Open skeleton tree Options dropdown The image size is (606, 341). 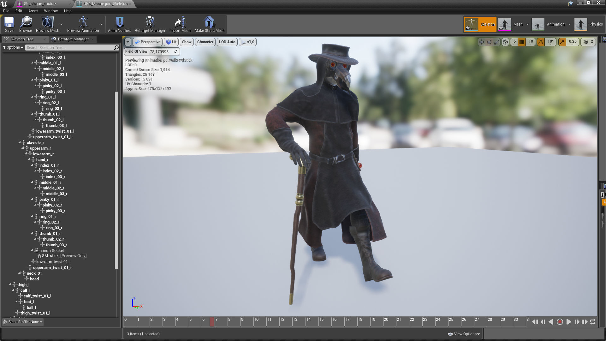[x=13, y=47]
